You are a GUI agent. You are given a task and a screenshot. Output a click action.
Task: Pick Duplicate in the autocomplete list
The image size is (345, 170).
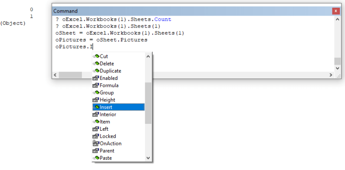118,71
